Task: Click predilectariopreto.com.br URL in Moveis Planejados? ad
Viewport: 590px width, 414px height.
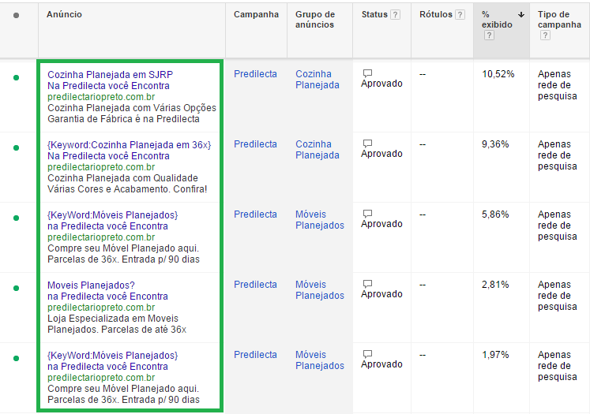Action: tap(101, 308)
